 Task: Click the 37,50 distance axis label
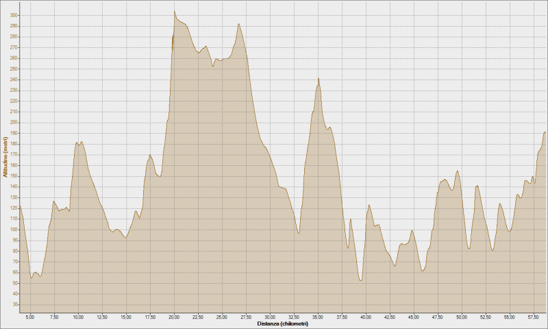tap(342, 317)
